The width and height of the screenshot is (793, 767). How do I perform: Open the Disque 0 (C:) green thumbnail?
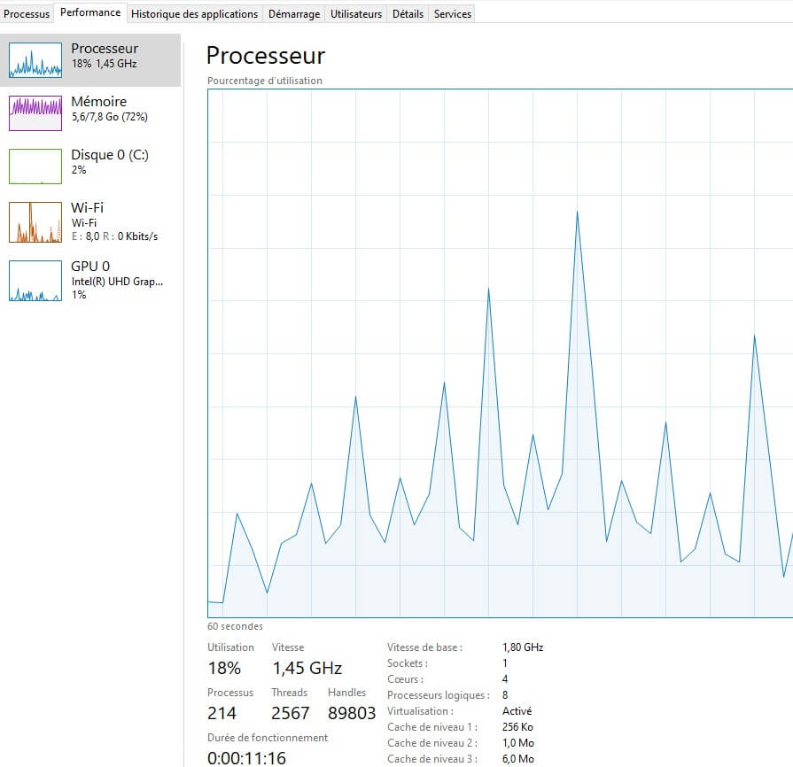(35, 167)
